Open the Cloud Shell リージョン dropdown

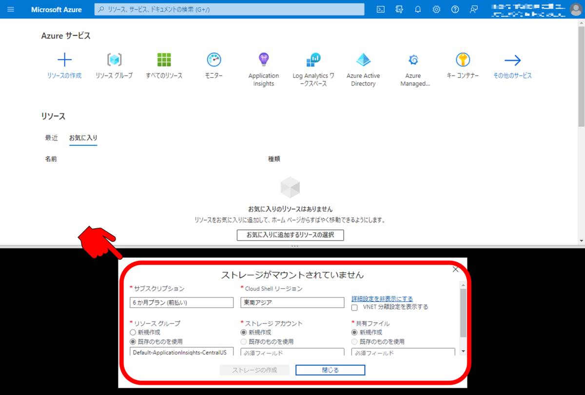point(292,302)
